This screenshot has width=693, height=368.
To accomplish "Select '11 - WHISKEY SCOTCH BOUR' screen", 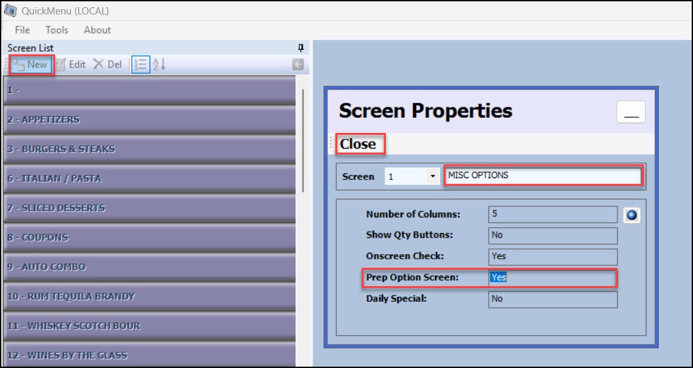I will click(150, 326).
